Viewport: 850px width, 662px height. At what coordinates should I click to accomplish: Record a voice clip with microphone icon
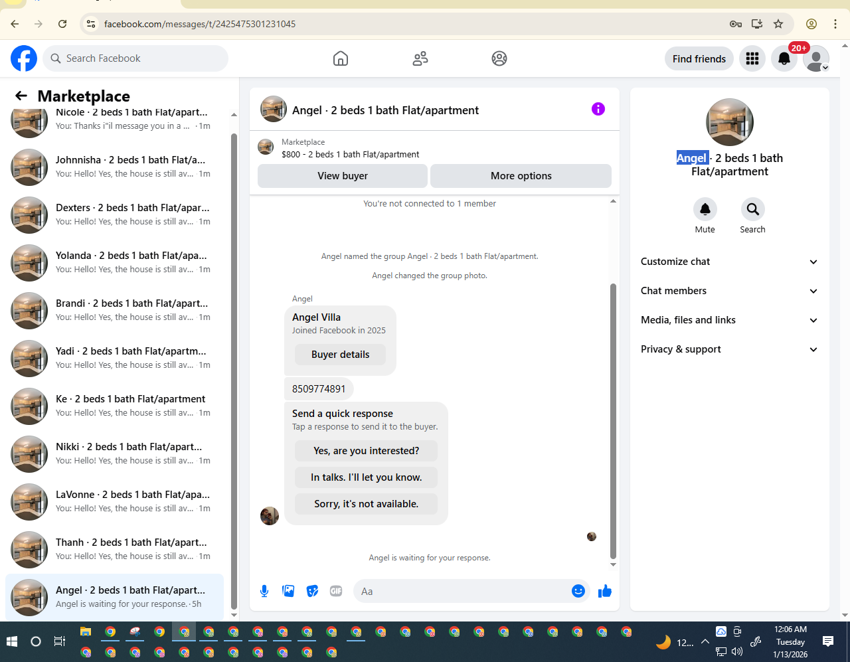(264, 591)
